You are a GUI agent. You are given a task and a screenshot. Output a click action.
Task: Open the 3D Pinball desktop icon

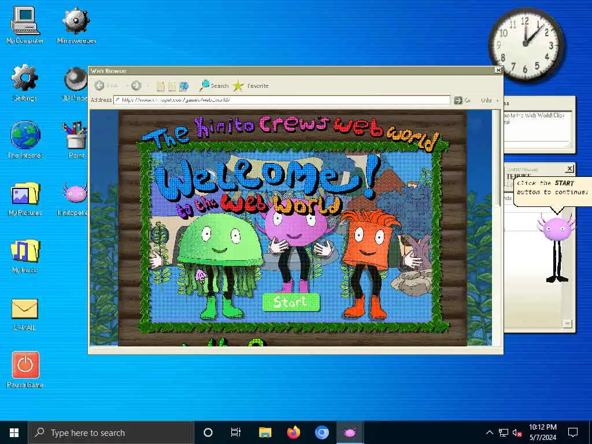(x=75, y=83)
